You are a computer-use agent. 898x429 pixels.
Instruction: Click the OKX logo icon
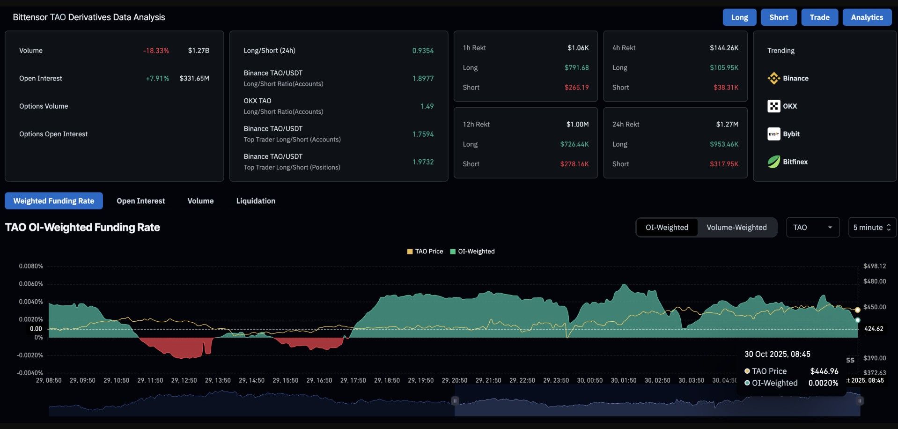tap(773, 106)
